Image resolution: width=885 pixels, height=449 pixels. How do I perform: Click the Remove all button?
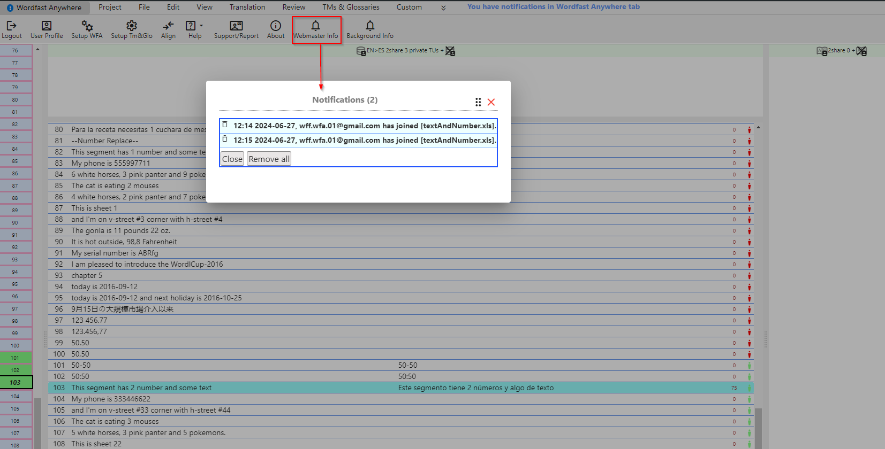coord(269,159)
